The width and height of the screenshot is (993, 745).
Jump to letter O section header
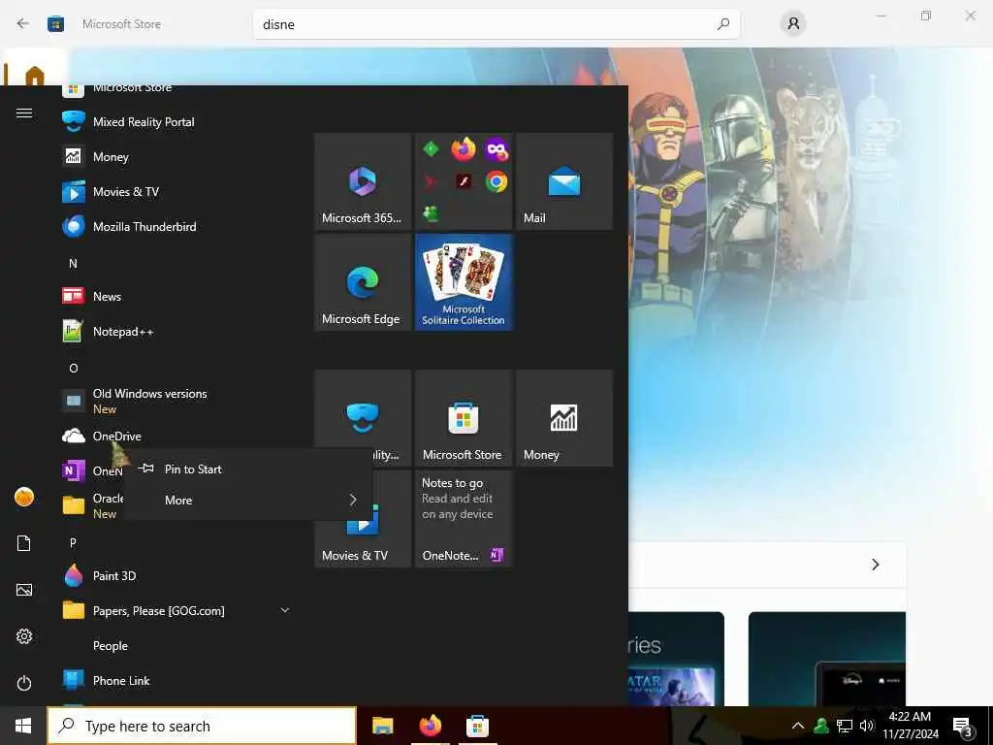[x=74, y=368]
